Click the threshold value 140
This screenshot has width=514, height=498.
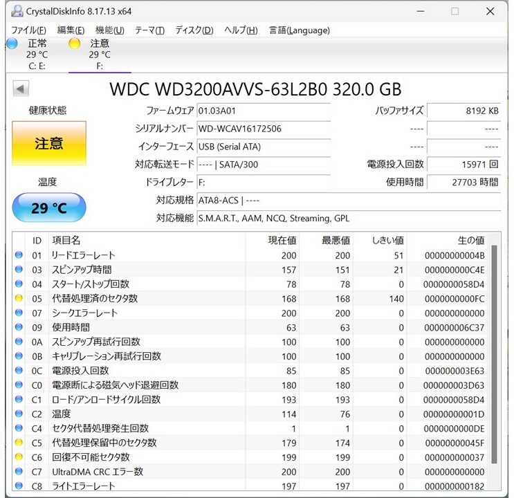click(396, 299)
